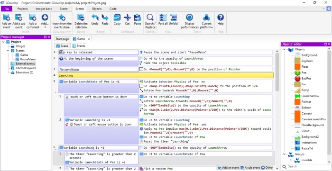Screen dimensions: 332x171
Task: Select condition p key is released
Action: point(99,52)
